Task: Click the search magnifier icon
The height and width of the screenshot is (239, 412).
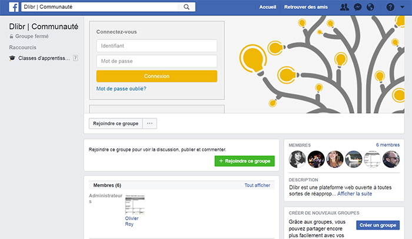Action: click(187, 7)
